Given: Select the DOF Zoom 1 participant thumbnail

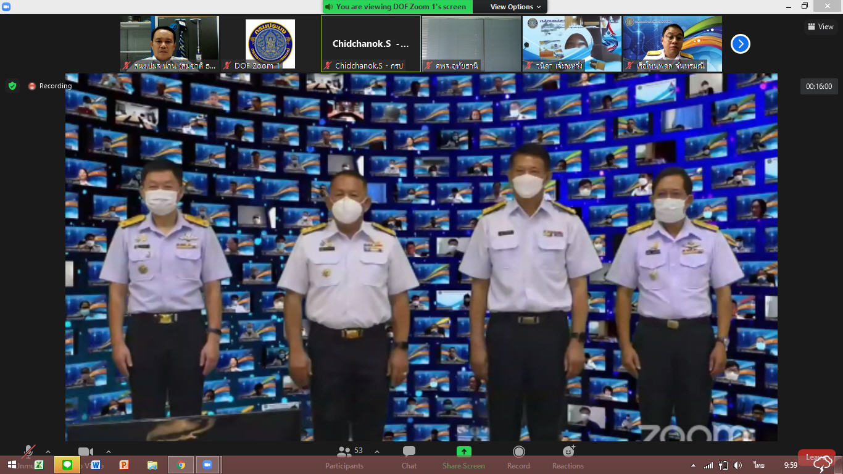Looking at the screenshot, I should click(270, 44).
